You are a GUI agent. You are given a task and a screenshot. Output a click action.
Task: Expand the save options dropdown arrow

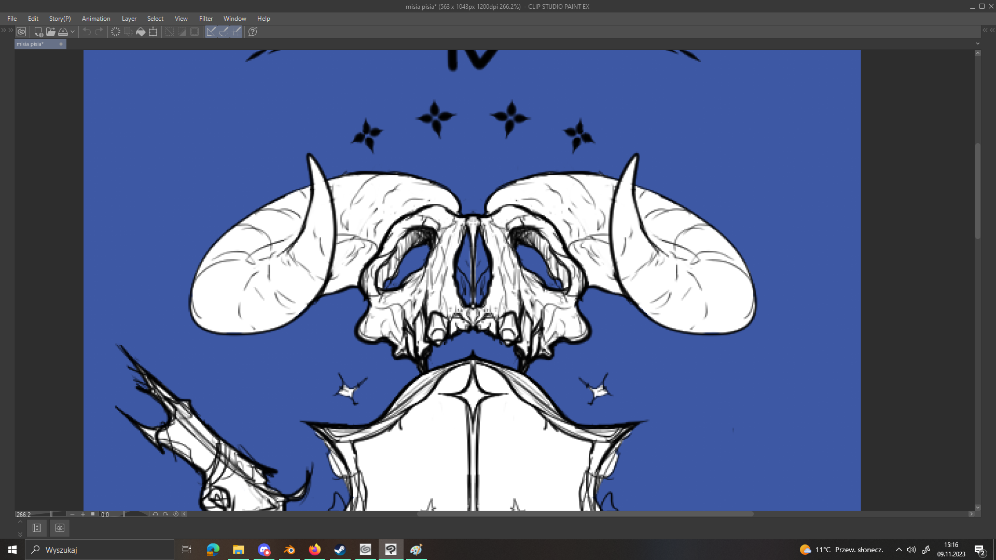[x=73, y=32]
